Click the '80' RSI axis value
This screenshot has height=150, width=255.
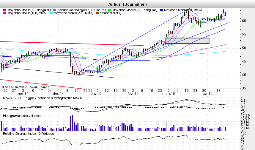(243, 137)
